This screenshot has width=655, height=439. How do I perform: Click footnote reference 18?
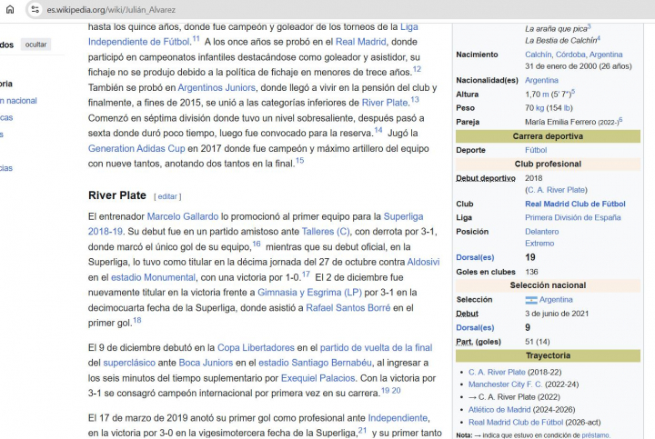(x=137, y=321)
